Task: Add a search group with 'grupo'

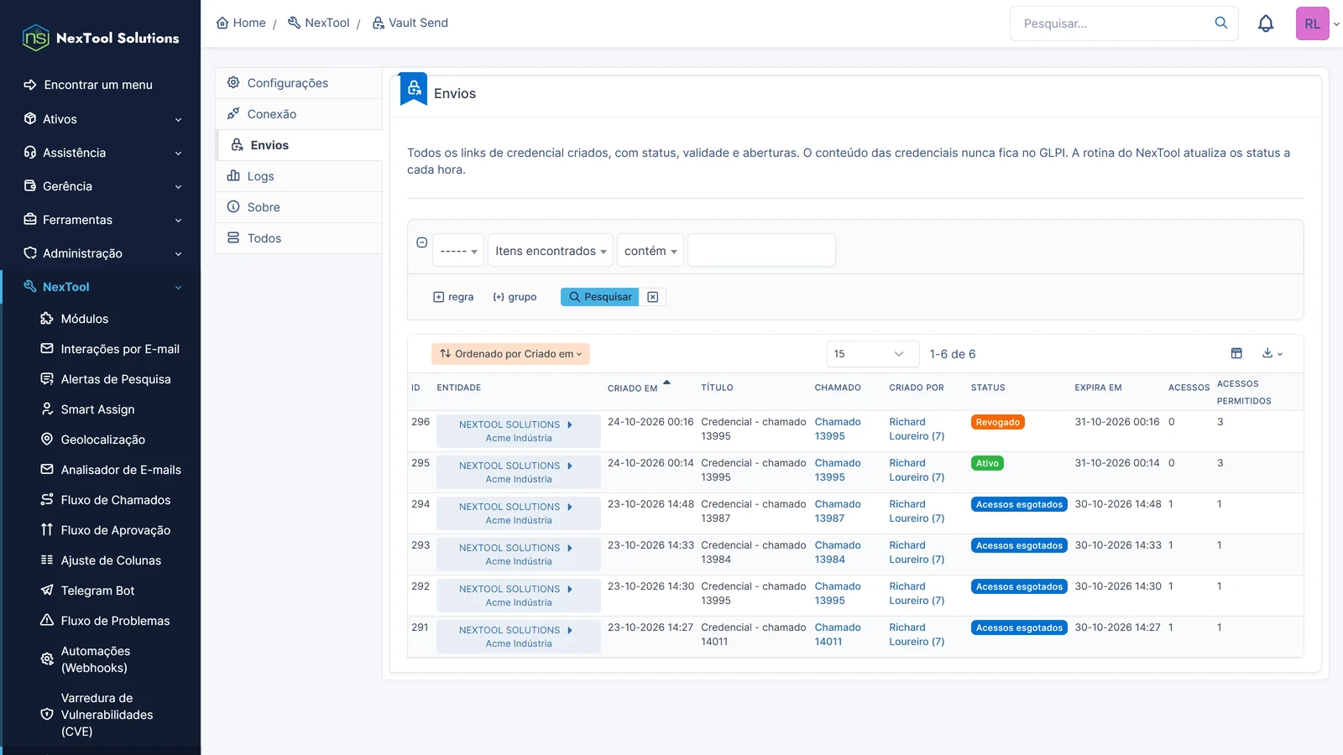Action: pos(515,297)
